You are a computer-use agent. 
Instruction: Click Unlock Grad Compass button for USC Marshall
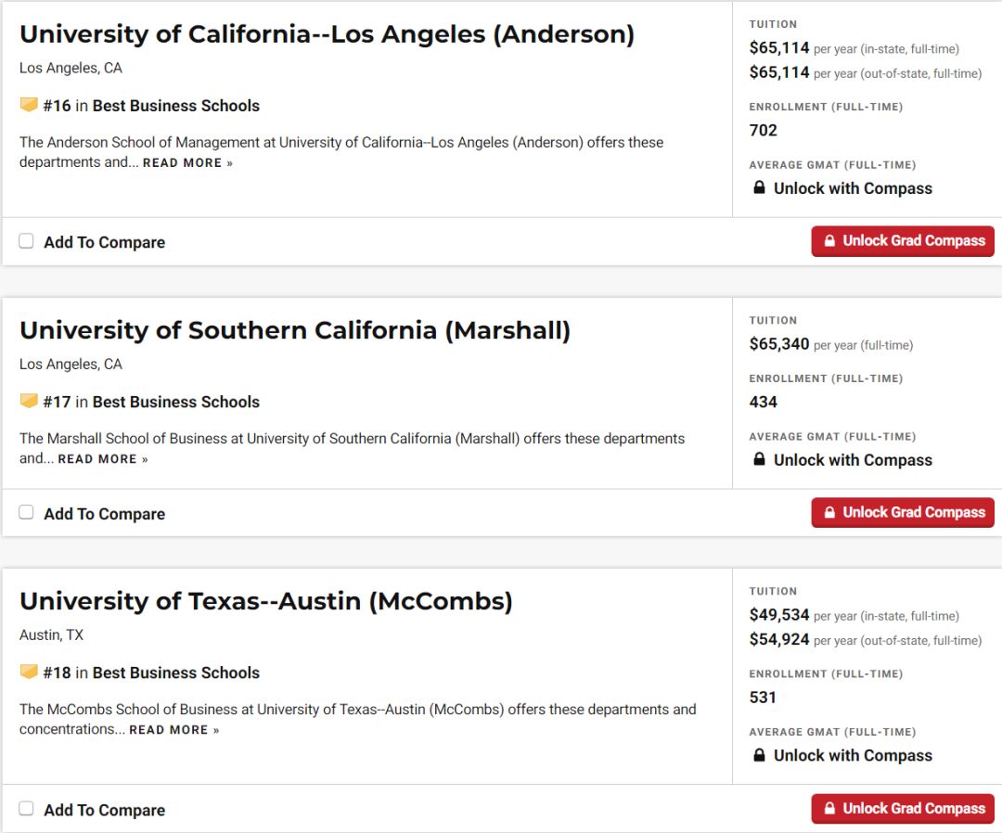click(903, 512)
